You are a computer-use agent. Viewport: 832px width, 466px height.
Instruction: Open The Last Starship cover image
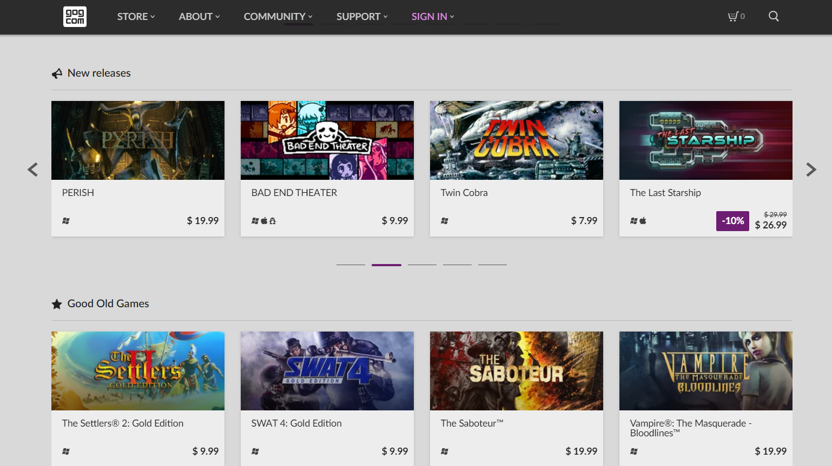(706, 140)
